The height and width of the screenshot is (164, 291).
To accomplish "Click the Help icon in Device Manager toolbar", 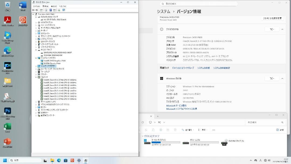I will pyautogui.click(x=51, y=10).
